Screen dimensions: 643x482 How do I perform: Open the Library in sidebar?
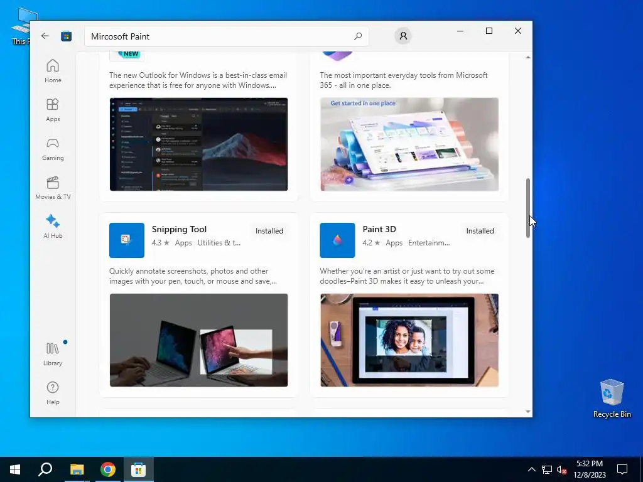click(53, 354)
